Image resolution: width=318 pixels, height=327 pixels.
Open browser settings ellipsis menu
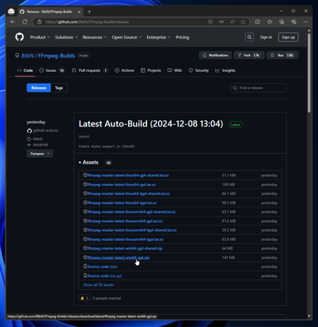click(306, 22)
